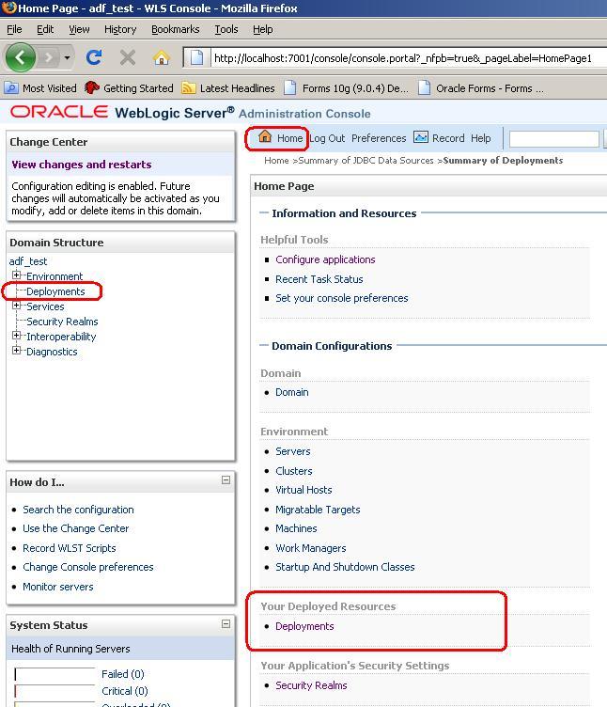The height and width of the screenshot is (707, 607).
Task: Click the Firefox back arrow button
Action: 21,57
